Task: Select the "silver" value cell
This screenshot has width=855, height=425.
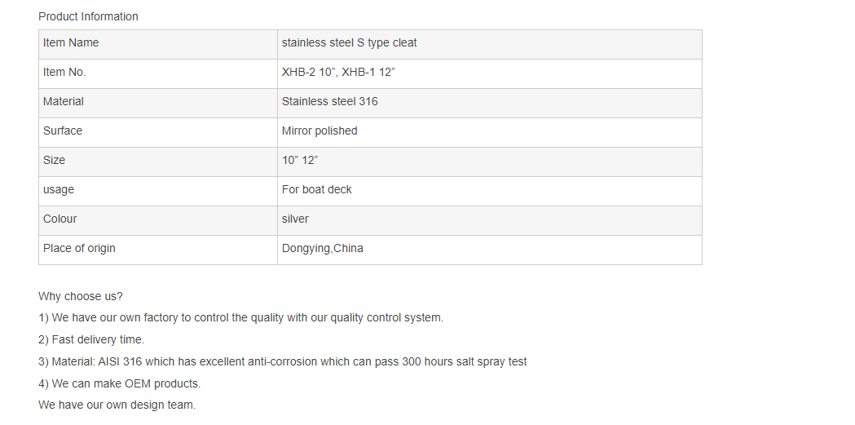Action: click(295, 219)
